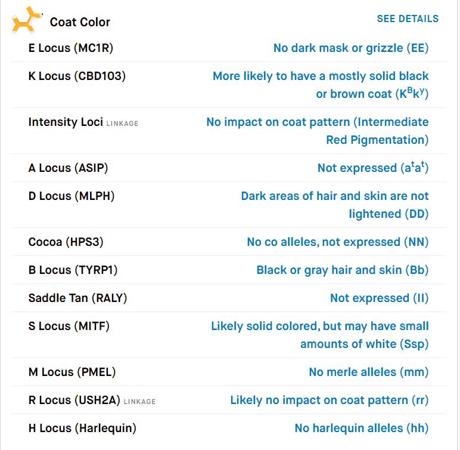The height and width of the screenshot is (450, 460).
Task: Open the E Locus (MC1R) result link
Action: pos(351,48)
